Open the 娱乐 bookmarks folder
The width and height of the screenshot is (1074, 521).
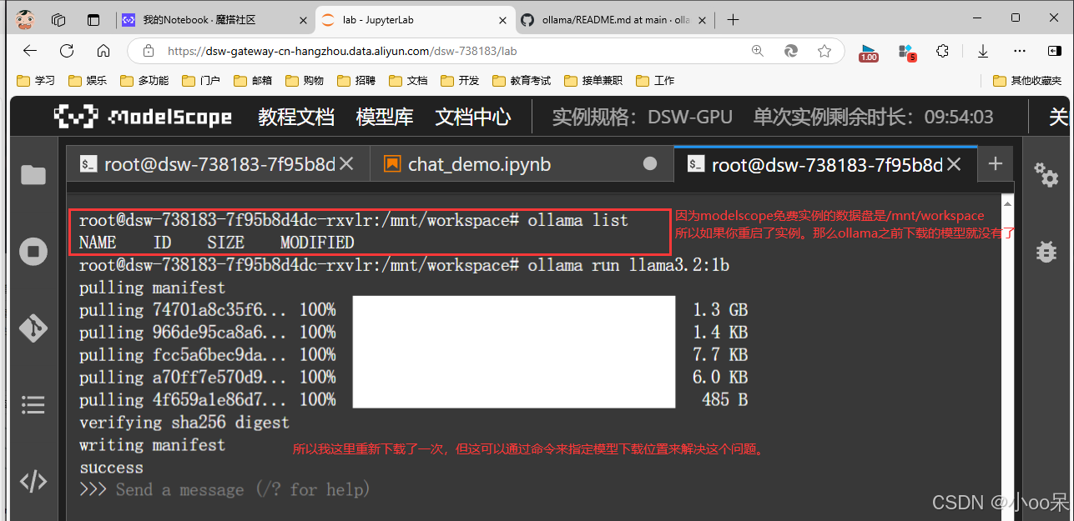88,81
